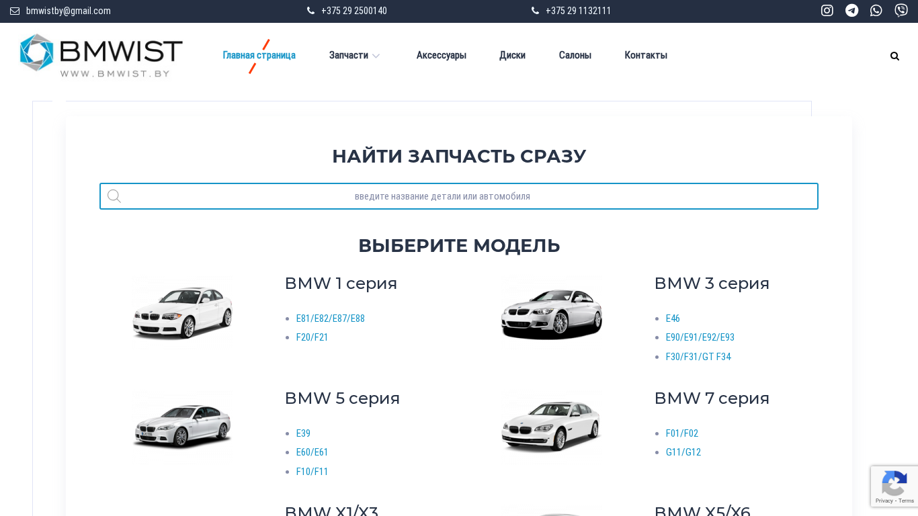Select E60/E61 model link
Image resolution: width=918 pixels, height=516 pixels.
coord(312,452)
